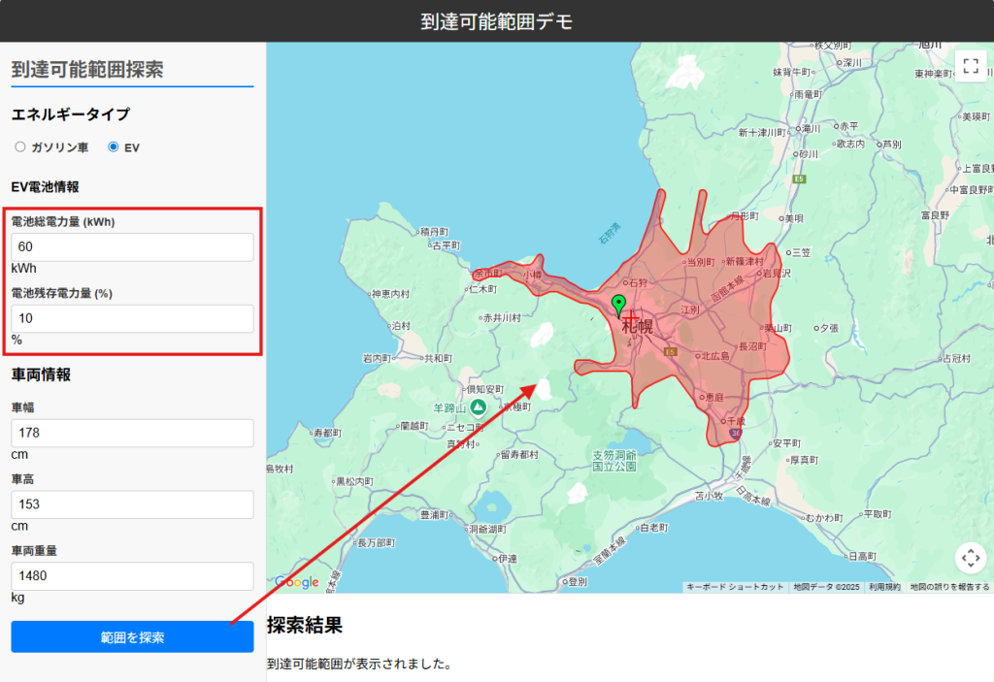Open キーボード ショートカット on map footer

(x=735, y=587)
